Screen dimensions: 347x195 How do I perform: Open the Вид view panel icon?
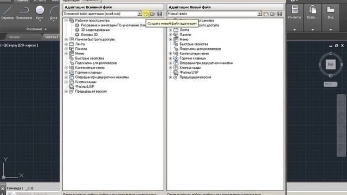click(331, 10)
